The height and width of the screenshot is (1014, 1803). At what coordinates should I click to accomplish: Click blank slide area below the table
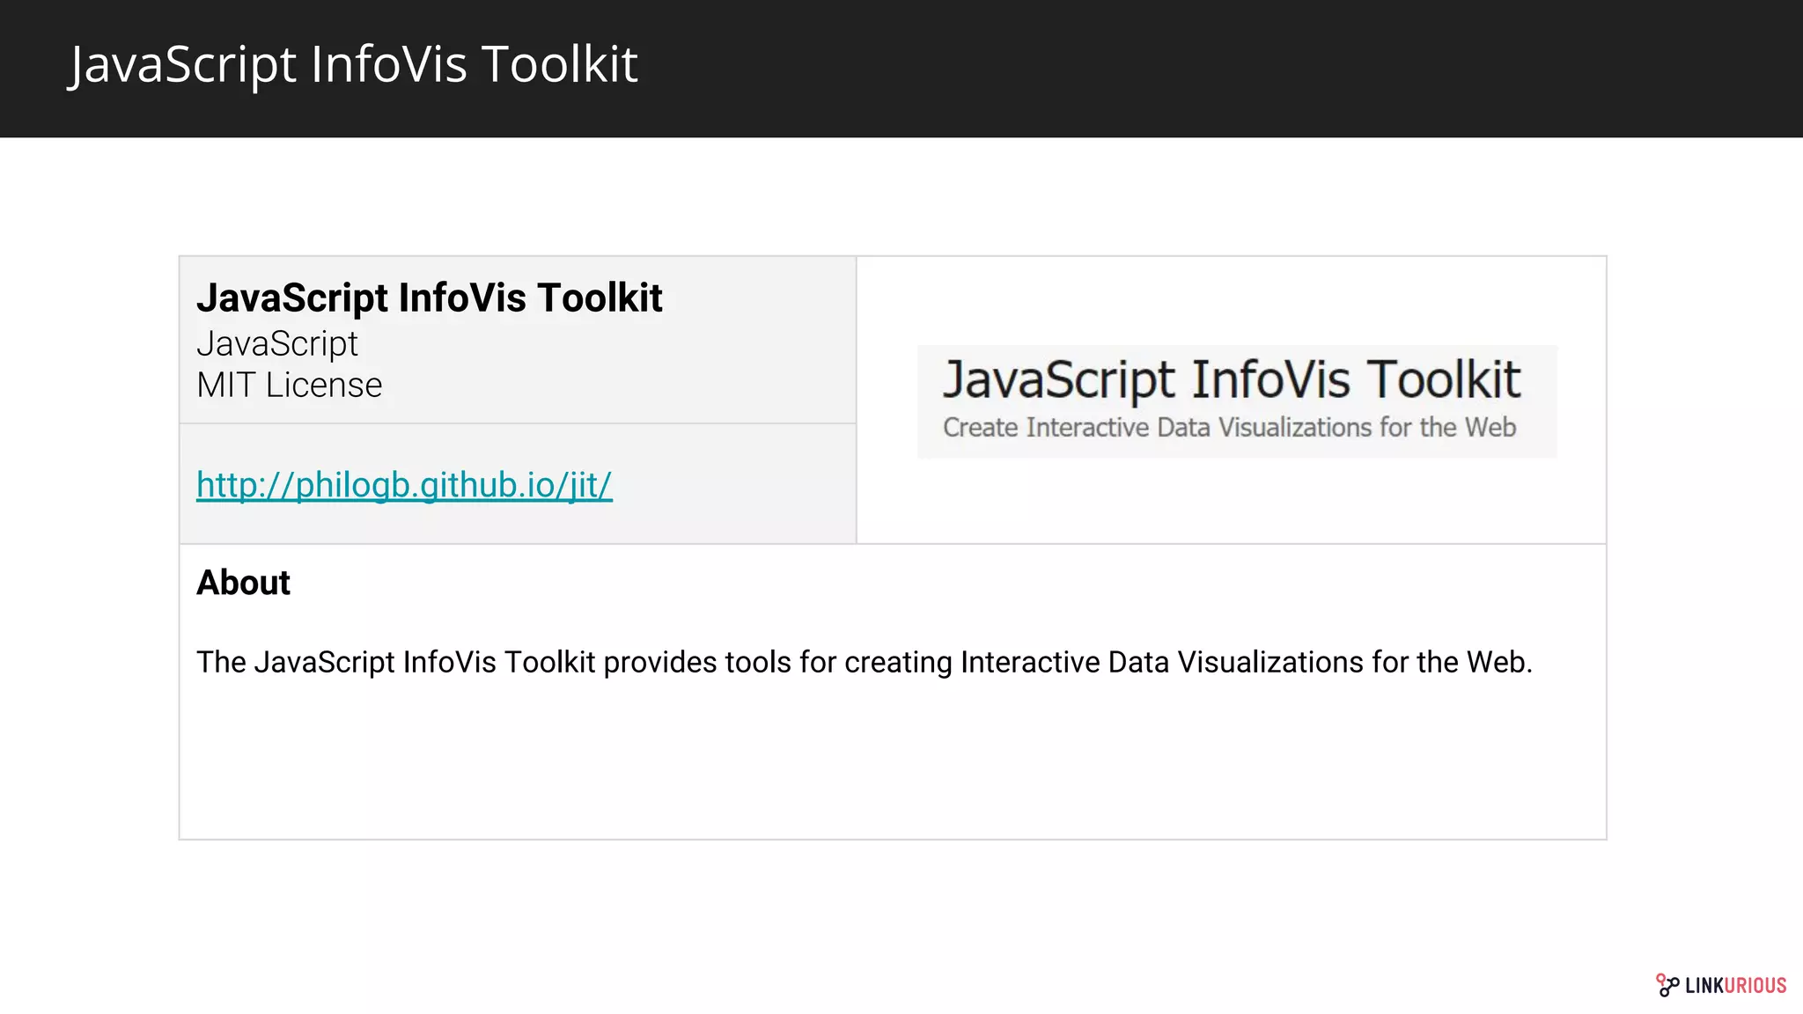(880, 915)
